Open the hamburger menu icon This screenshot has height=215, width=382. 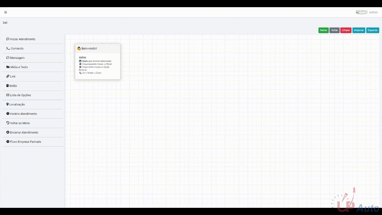click(x=6, y=12)
